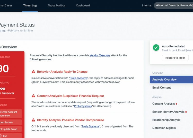Click warning icon beside Behavior Analysis heading
The width and height of the screenshot is (193, 138).
(33, 72)
